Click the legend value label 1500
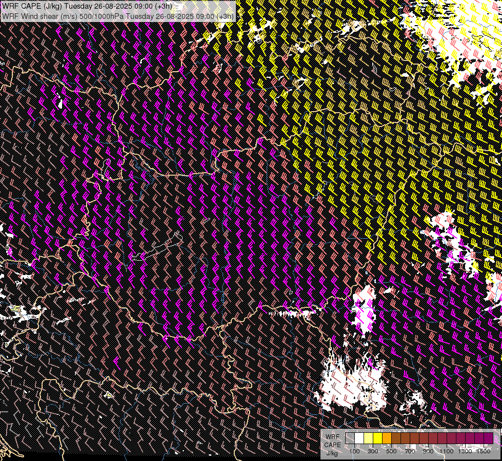Image resolution: width=502 pixels, height=461 pixels. [x=484, y=451]
